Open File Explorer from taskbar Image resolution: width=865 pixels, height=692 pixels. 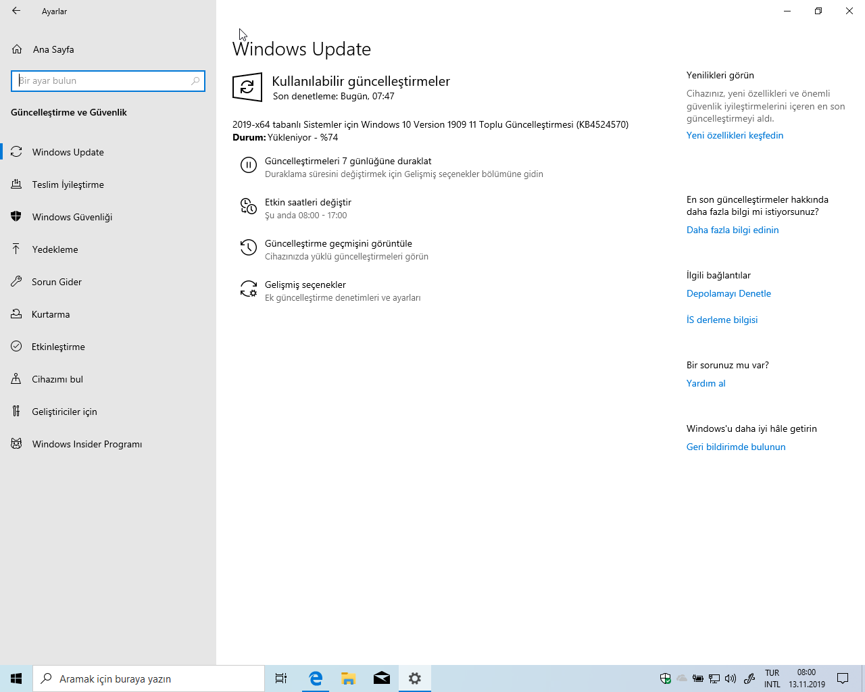(349, 678)
